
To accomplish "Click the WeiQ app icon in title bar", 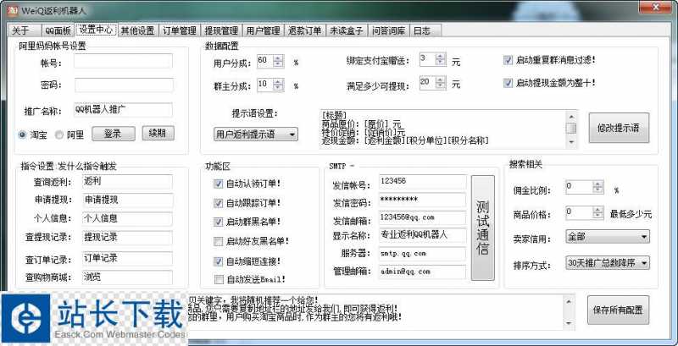I will tap(14, 9).
